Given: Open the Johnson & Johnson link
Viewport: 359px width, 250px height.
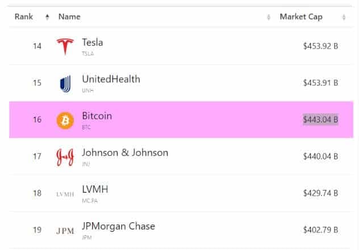Looking at the screenshot, I should (x=125, y=153).
